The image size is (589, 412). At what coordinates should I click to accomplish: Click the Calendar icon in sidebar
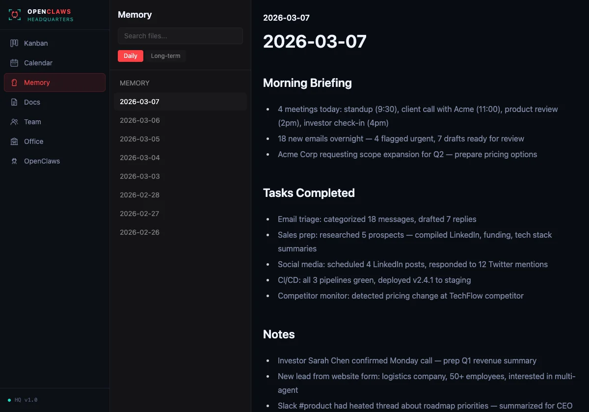[14, 63]
